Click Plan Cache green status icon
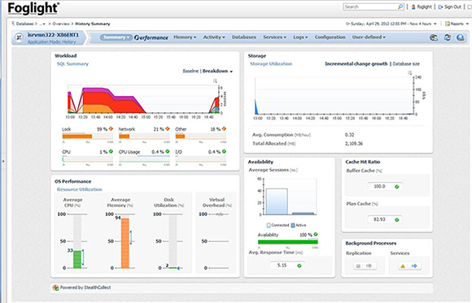Image resolution: width=472 pixels, height=303 pixels. [397, 219]
